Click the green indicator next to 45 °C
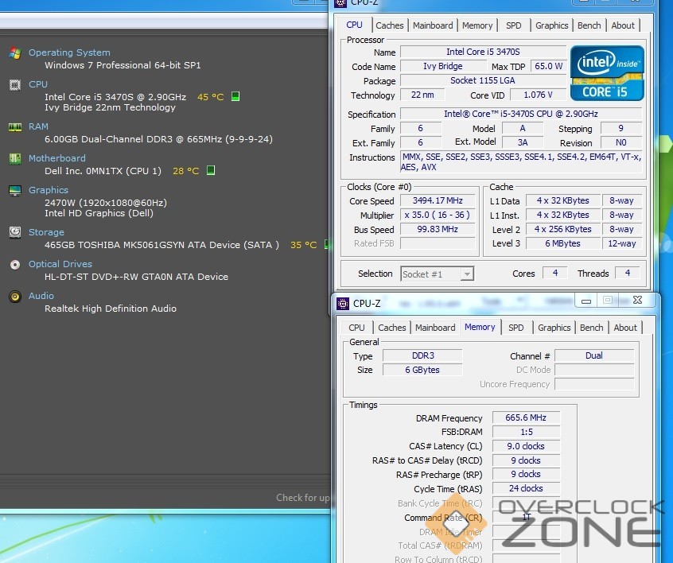The image size is (673, 563). pyautogui.click(x=235, y=96)
